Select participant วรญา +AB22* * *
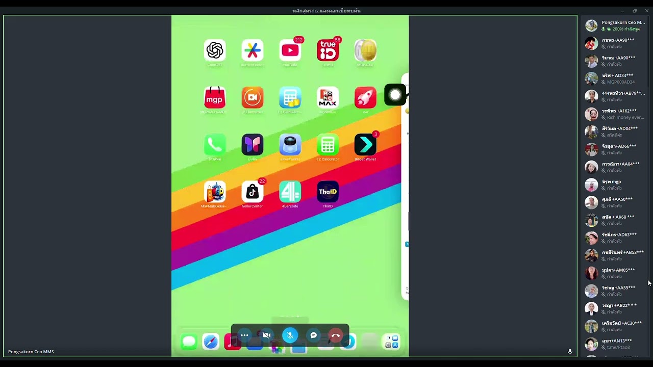 [x=615, y=308]
